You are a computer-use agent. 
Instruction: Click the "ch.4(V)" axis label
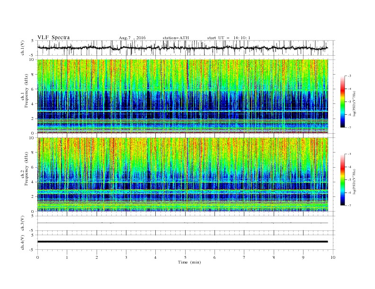coord(23,242)
